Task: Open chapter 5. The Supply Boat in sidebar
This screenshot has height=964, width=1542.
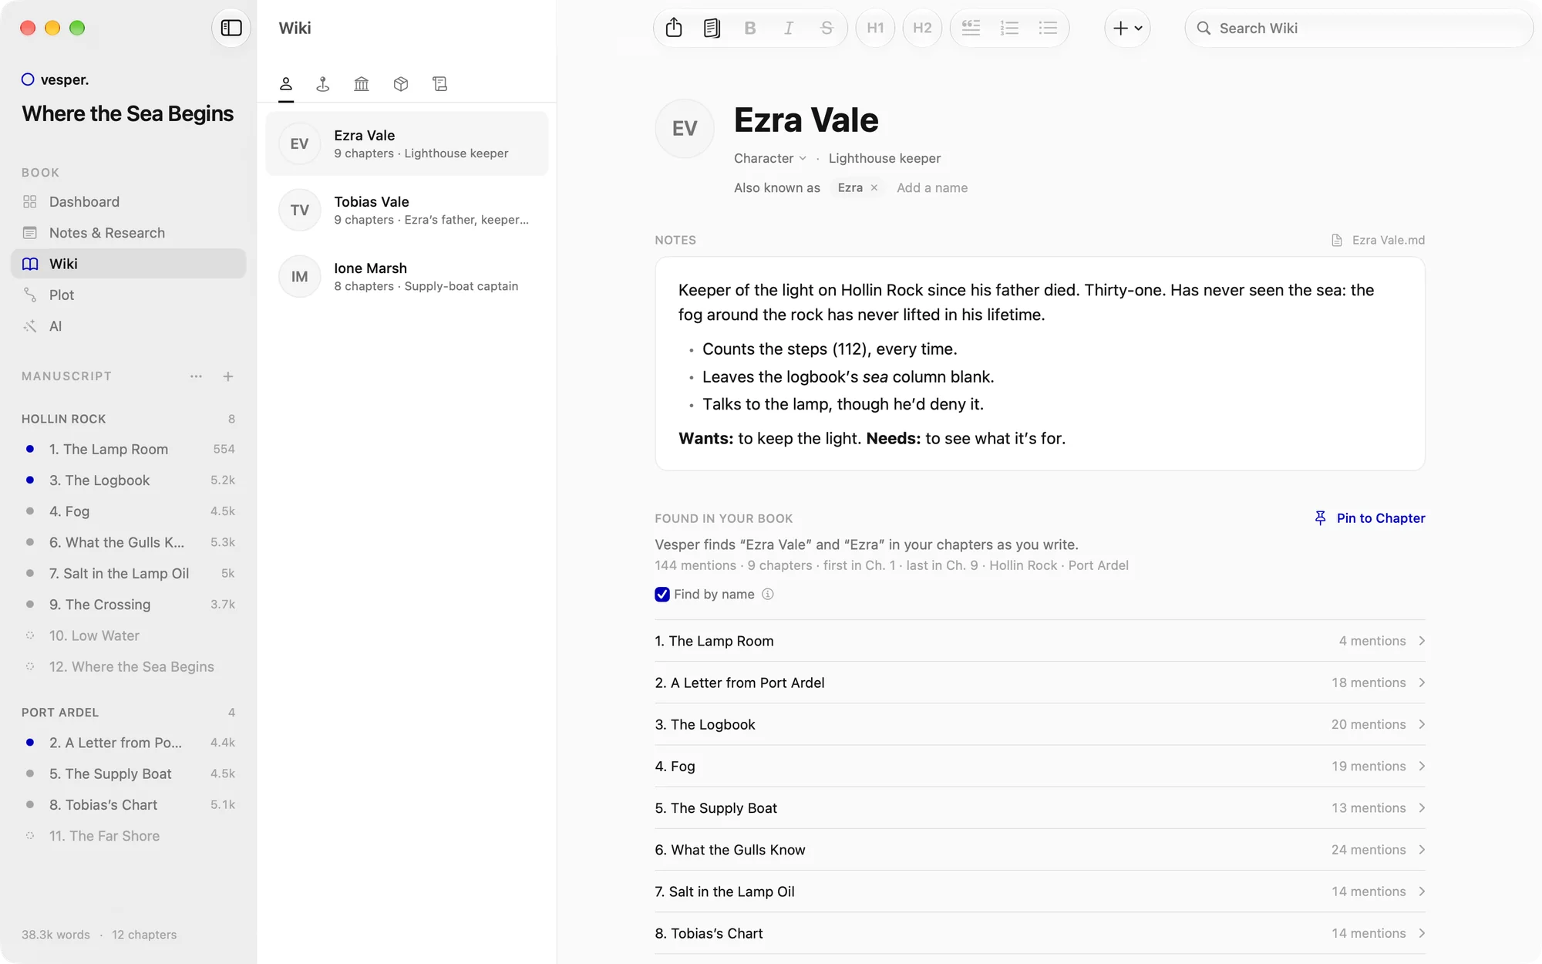Action: [129, 774]
